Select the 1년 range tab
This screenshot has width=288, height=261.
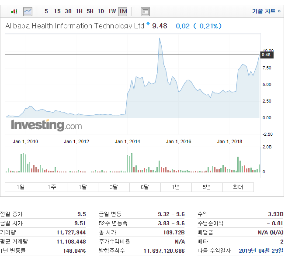pos(176,187)
